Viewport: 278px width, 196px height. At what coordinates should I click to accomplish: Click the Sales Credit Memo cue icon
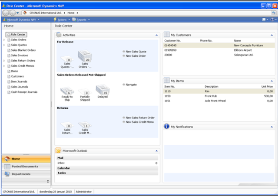[x=85, y=125]
